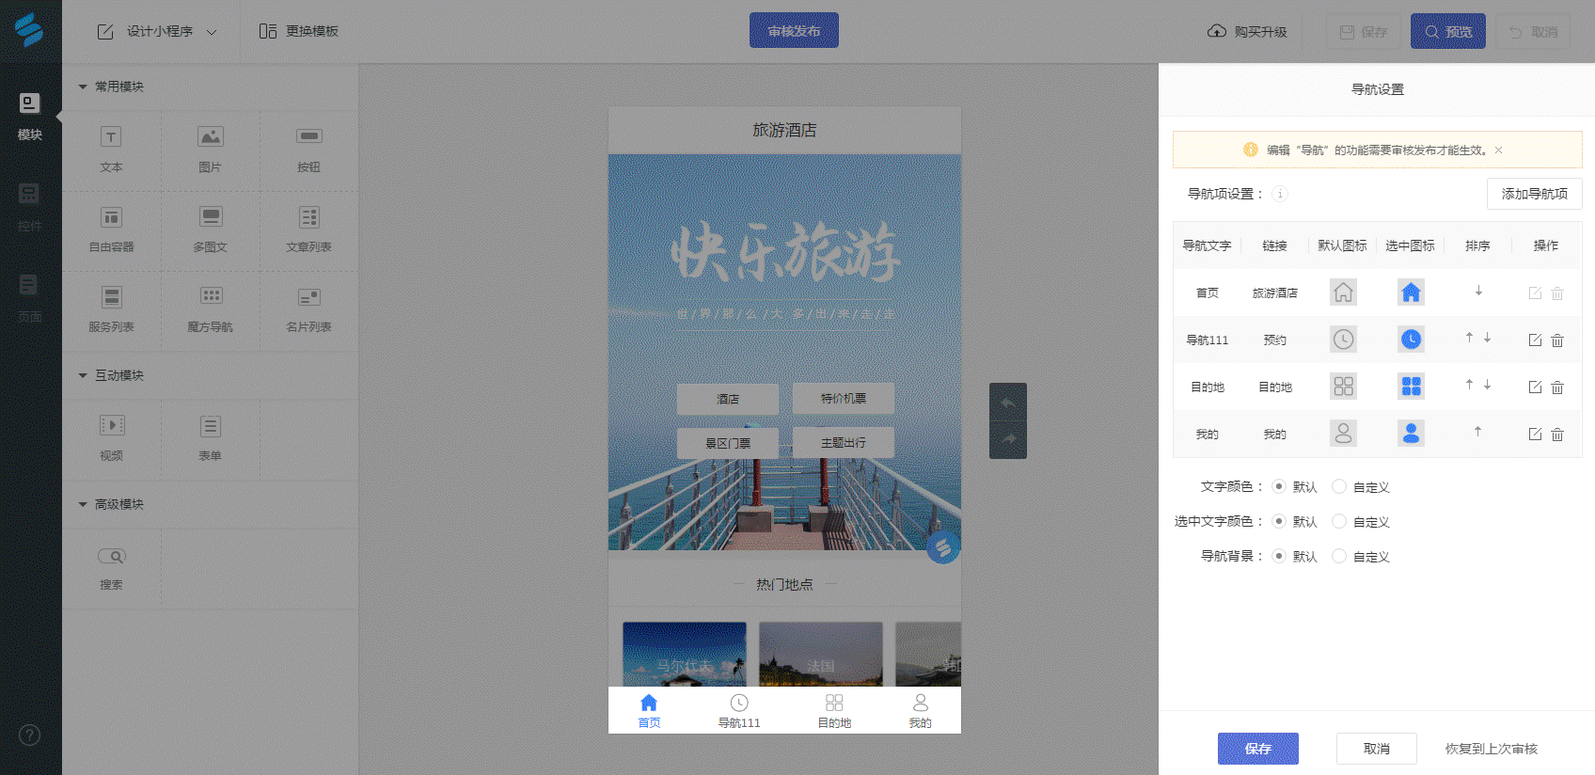Open the 模块 sidebar panel

coord(30,117)
